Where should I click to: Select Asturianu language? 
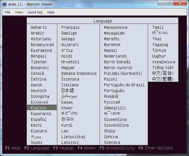tap(41, 39)
